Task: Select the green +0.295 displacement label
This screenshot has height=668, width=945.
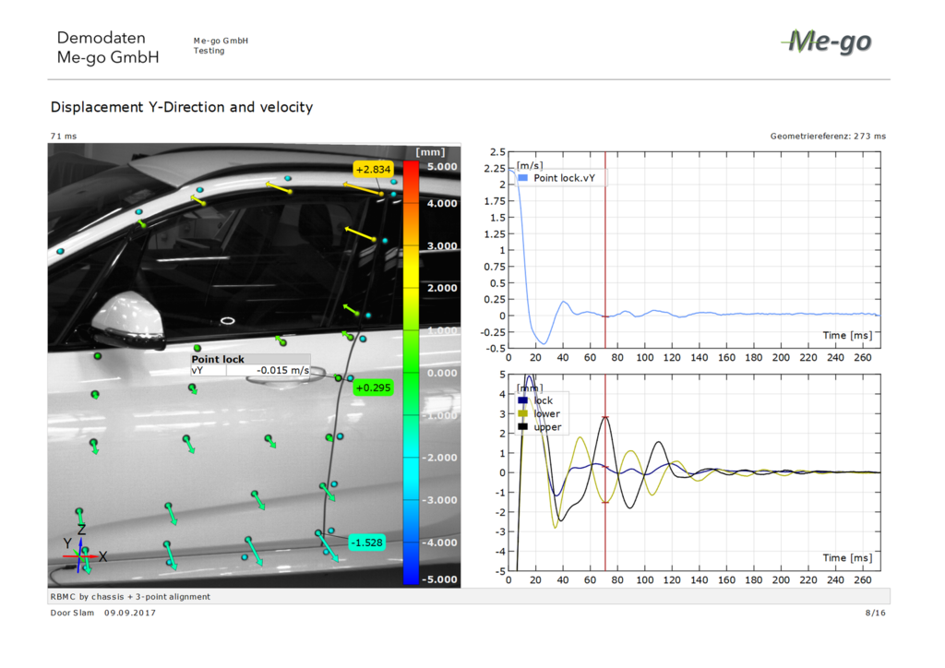Action: (374, 388)
